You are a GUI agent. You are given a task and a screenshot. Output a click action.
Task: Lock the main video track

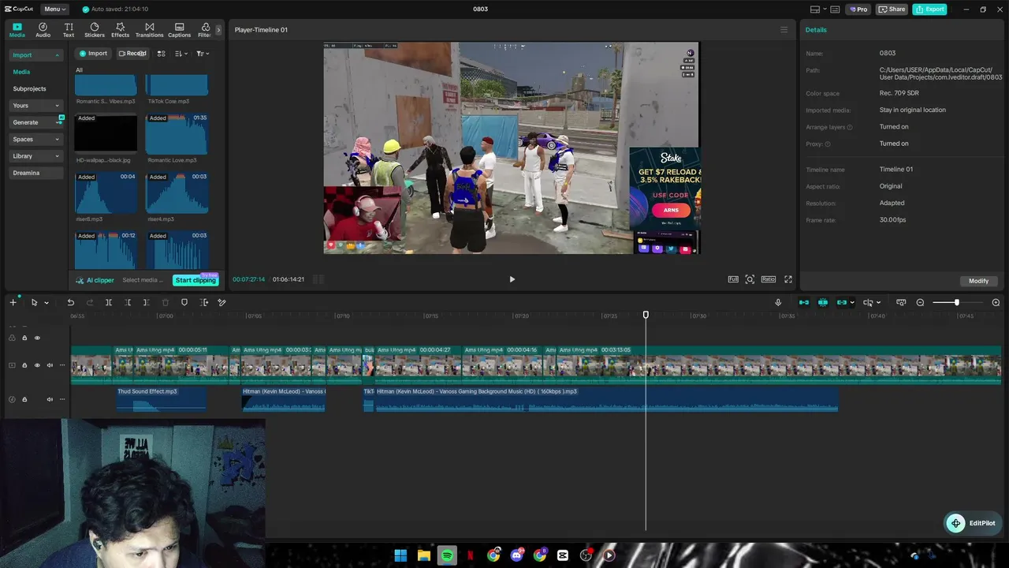[x=24, y=365]
